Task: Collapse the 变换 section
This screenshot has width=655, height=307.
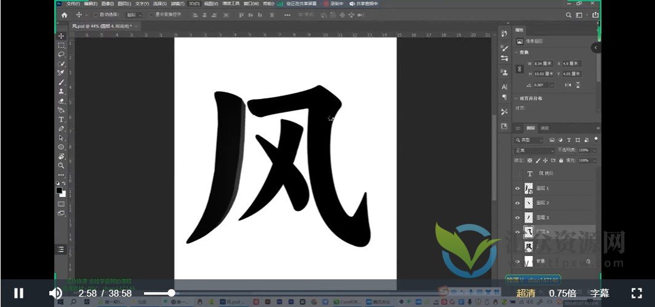Action: (x=516, y=53)
